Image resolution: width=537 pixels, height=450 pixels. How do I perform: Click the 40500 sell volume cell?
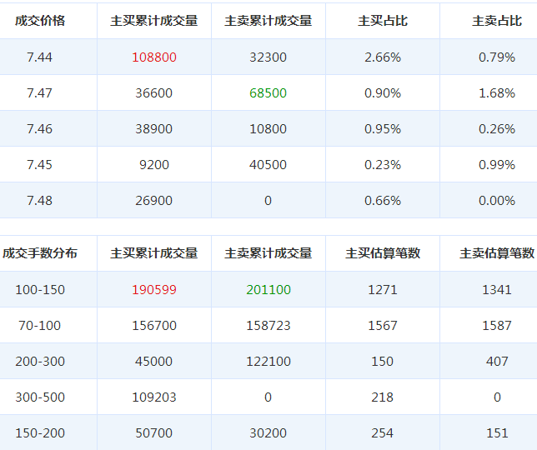pyautogui.click(x=268, y=165)
